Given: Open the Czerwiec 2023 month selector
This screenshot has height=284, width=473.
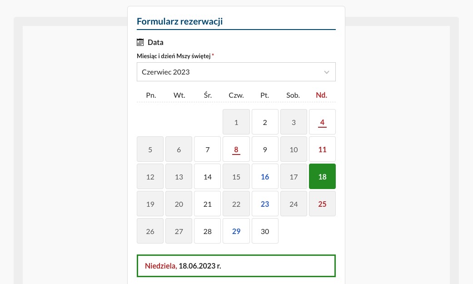Looking at the screenshot, I should point(236,72).
